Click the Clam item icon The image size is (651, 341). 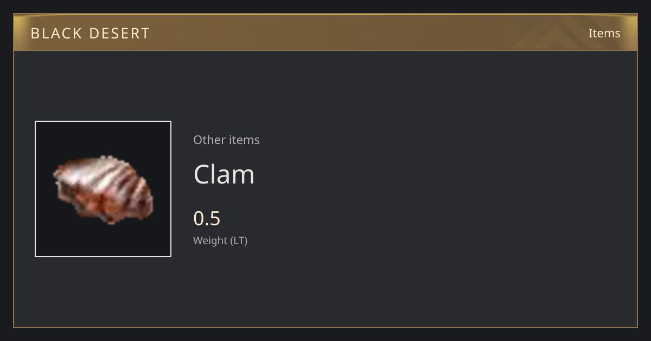click(x=103, y=189)
